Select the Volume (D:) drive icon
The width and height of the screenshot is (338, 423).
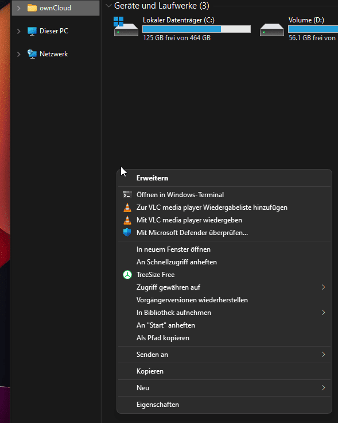click(x=272, y=30)
